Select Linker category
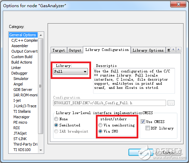 (x=16, y=68)
